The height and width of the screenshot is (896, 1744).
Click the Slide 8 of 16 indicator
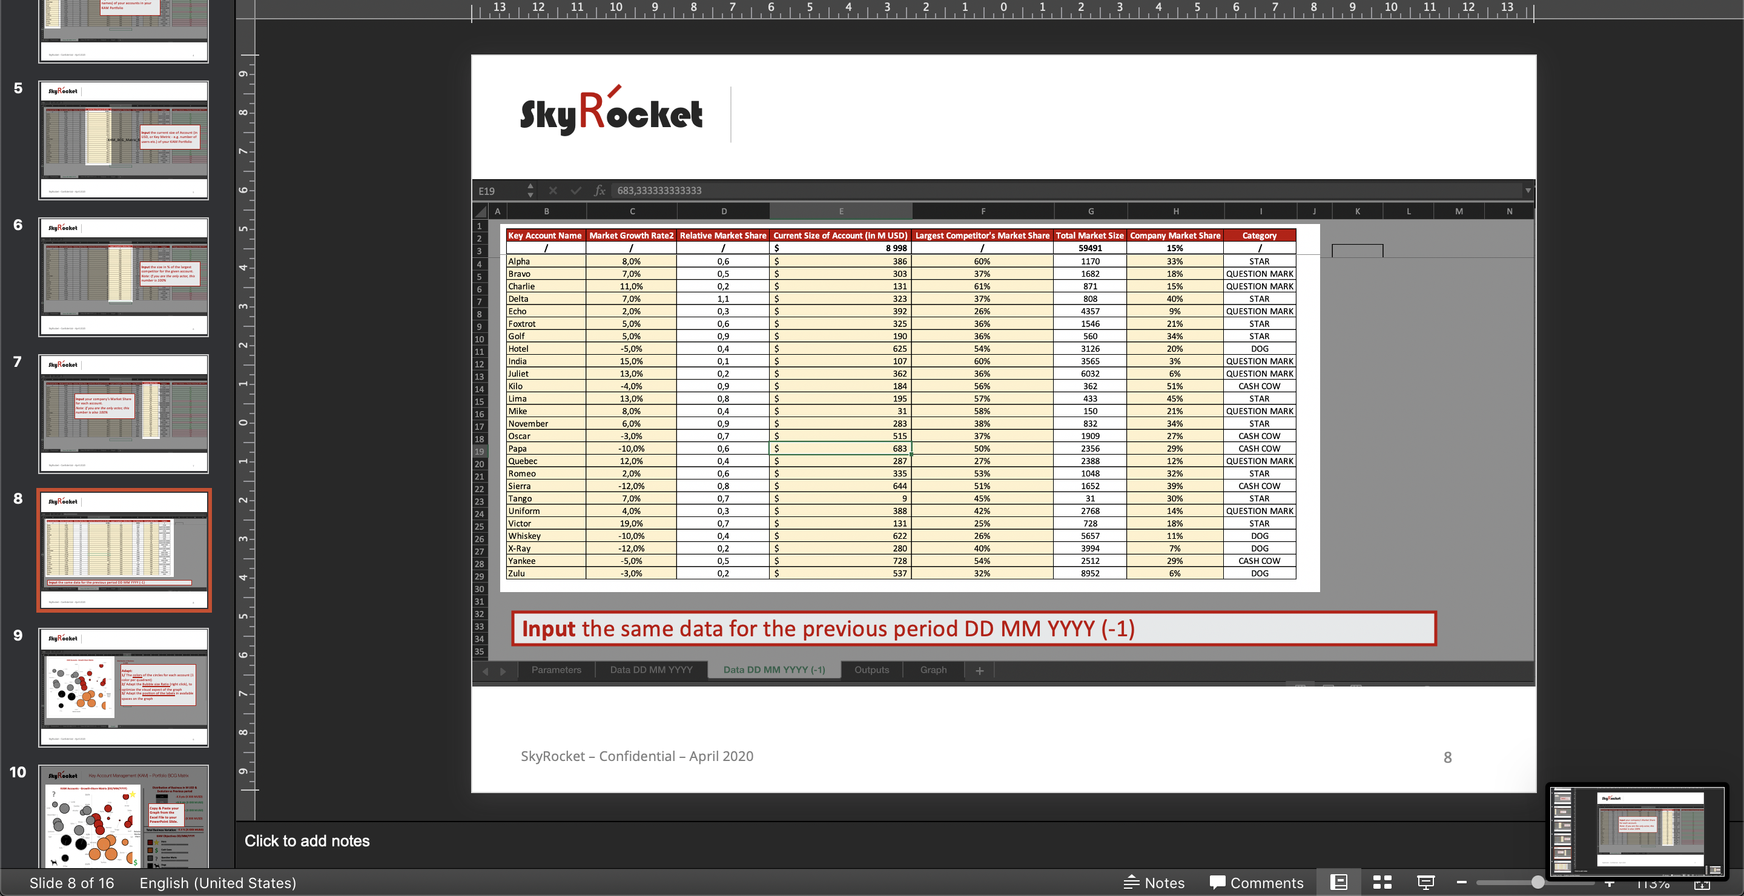72,883
